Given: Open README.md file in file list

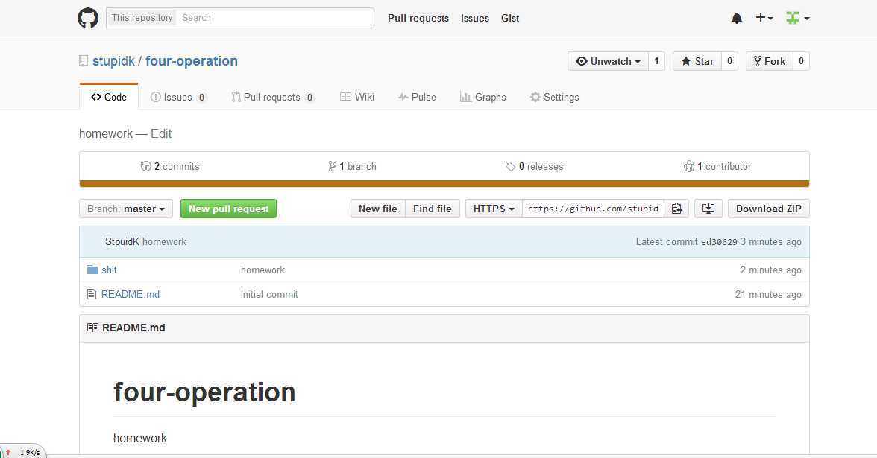Looking at the screenshot, I should click(x=131, y=294).
